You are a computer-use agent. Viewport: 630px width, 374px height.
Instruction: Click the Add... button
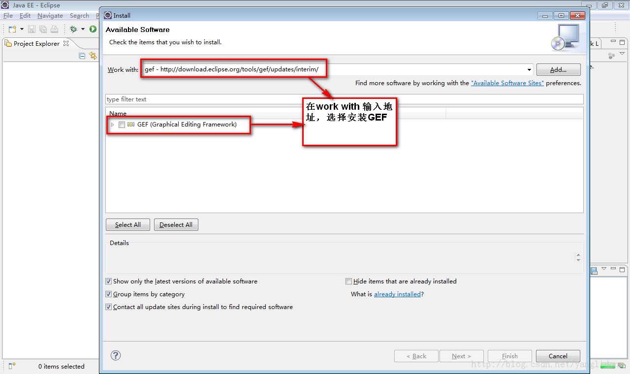pos(558,69)
